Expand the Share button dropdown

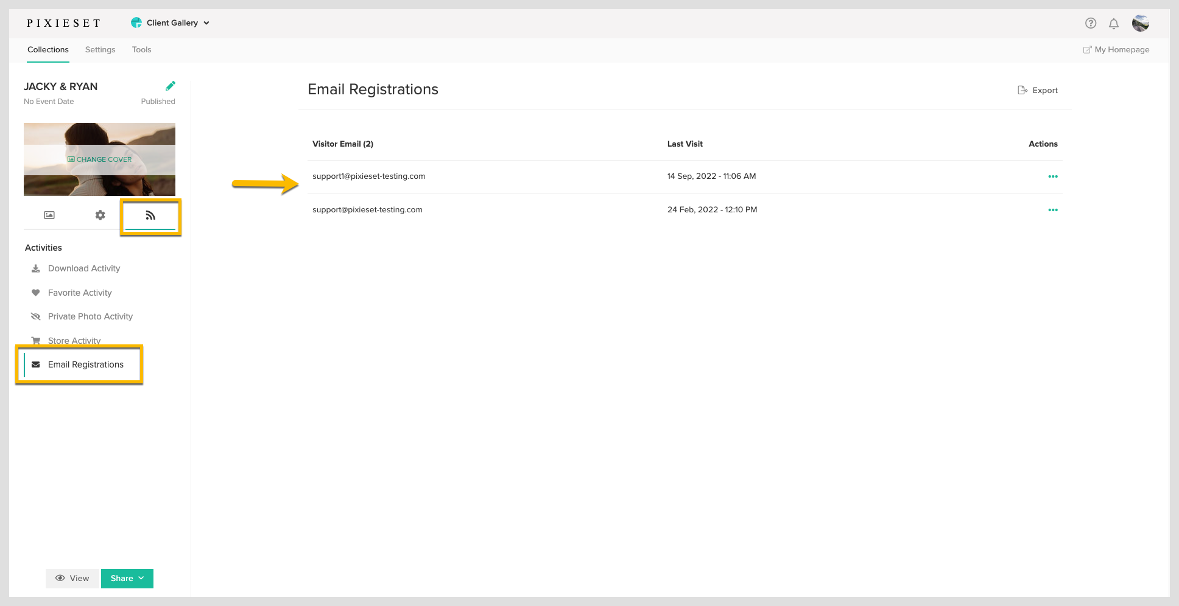point(127,579)
